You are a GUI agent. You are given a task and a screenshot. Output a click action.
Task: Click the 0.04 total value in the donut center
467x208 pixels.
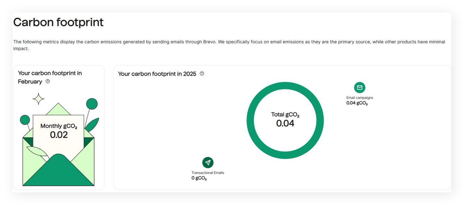[285, 123]
